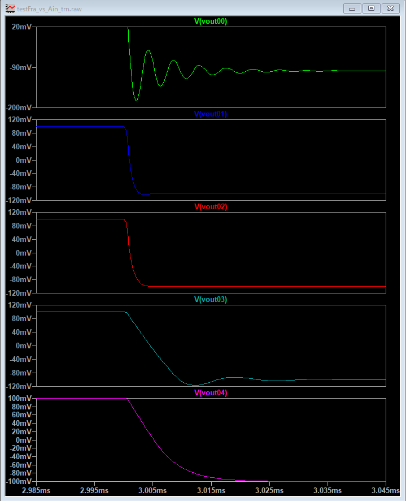Click the 2.985ms time axis label
Viewport: 406px width, 501px height.
(x=36, y=490)
